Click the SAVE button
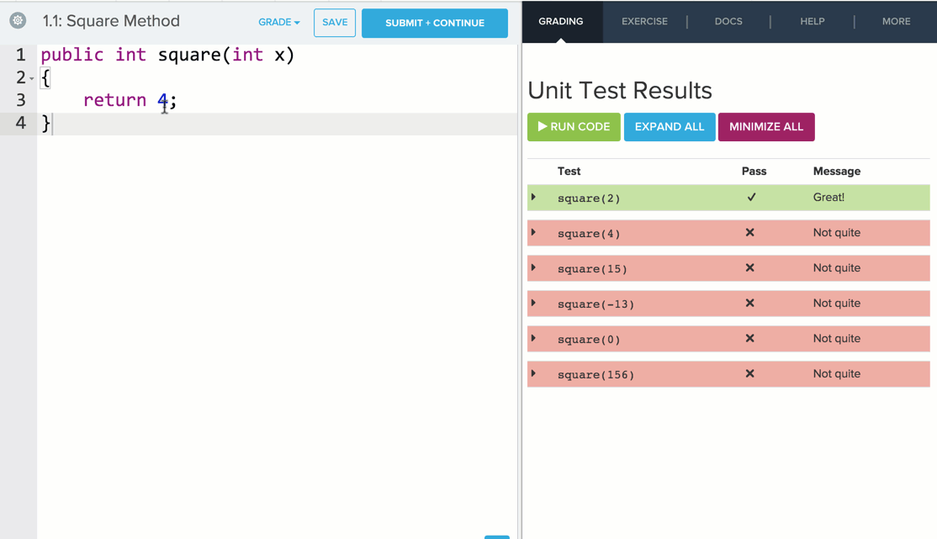 [x=335, y=23]
